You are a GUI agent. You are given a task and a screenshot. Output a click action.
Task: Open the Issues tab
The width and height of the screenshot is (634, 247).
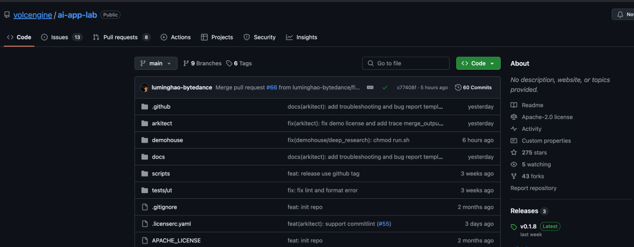[62, 37]
